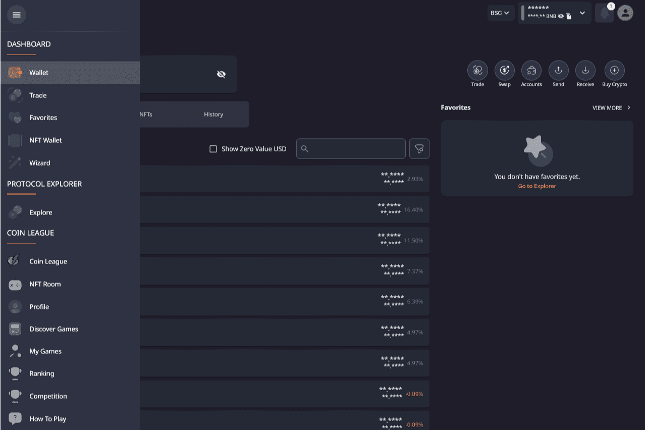
Task: Open the Coin League menu entry
Action: [x=70, y=261]
